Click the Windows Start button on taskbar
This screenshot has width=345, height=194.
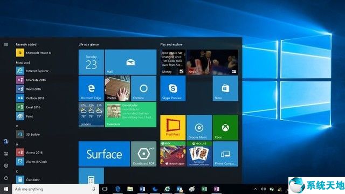(6, 189)
